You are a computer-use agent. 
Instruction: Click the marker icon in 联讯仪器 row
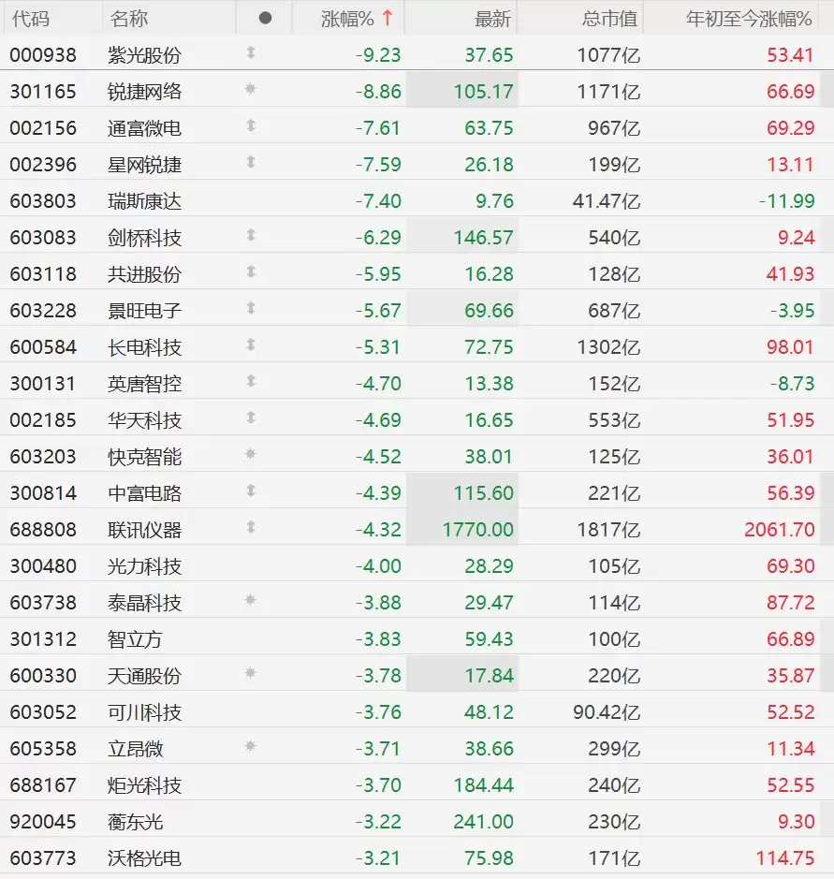coord(251,527)
